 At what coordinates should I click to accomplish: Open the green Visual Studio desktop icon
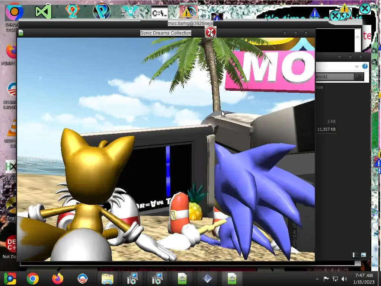point(43,11)
